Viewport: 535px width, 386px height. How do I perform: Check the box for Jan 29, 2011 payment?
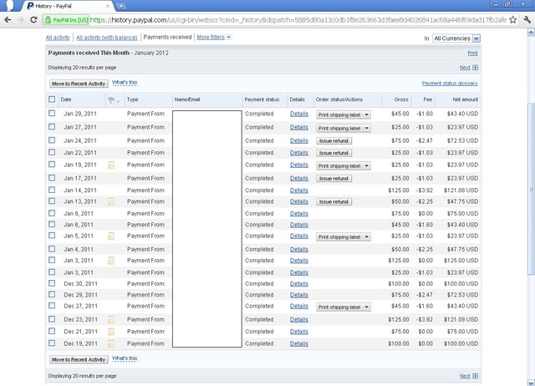click(x=52, y=113)
